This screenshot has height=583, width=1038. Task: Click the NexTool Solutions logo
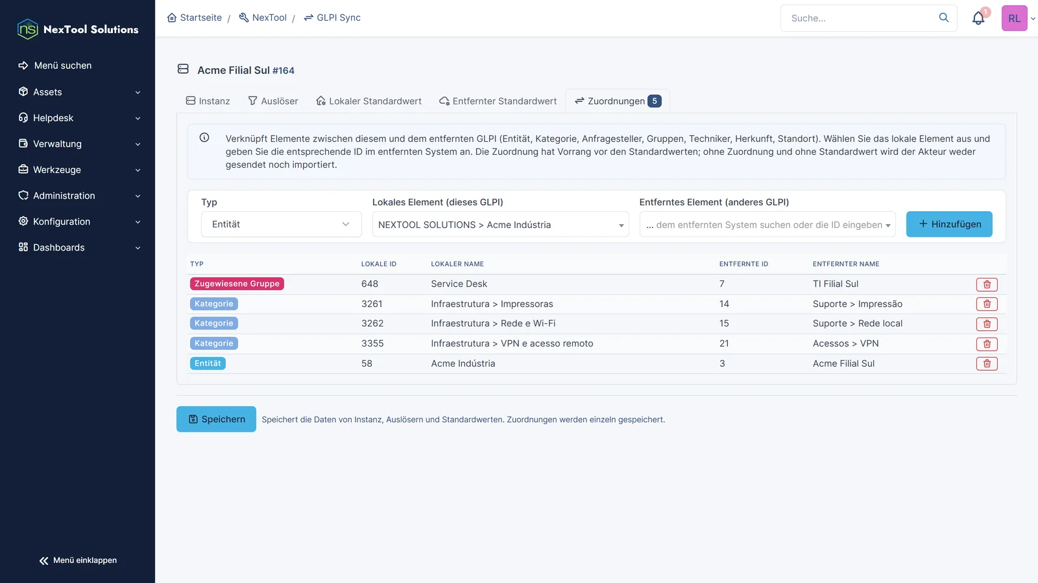[78, 29]
